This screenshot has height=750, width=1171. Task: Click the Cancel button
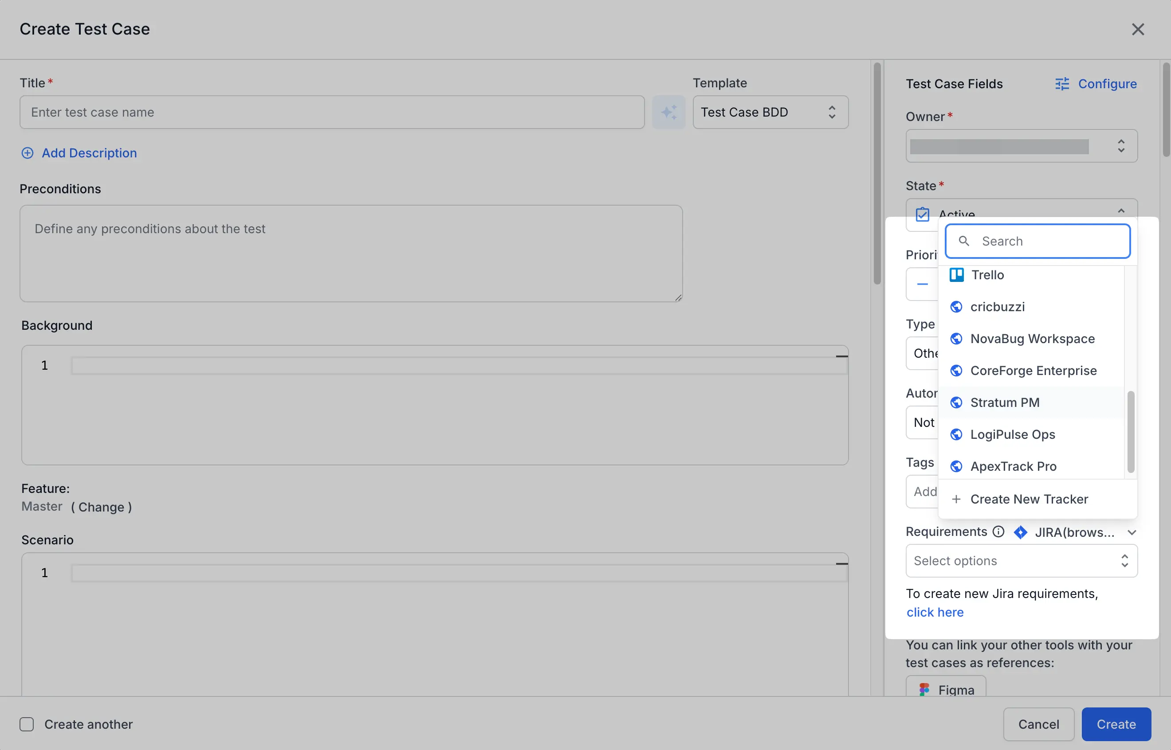point(1038,724)
